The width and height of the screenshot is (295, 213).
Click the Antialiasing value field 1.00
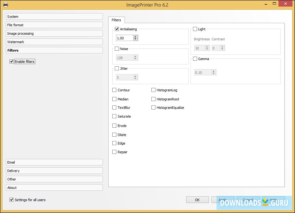pyautogui.click(x=125, y=38)
